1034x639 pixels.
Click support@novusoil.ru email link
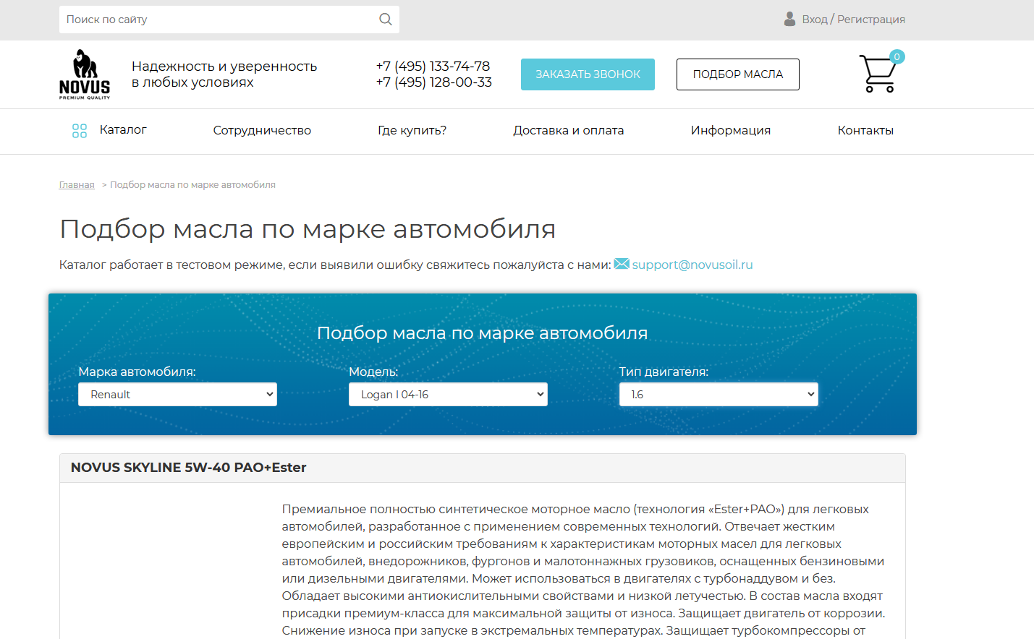[692, 265]
